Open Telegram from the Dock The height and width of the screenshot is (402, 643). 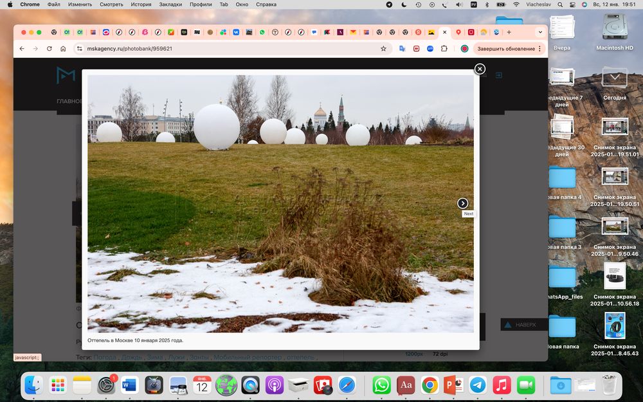(x=477, y=385)
